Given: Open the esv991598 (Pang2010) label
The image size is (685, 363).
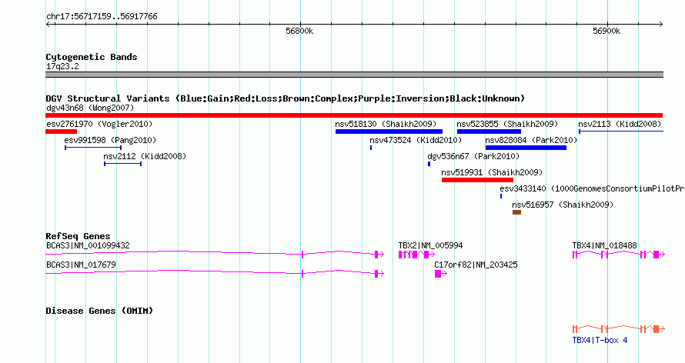Looking at the screenshot, I should 110,140.
